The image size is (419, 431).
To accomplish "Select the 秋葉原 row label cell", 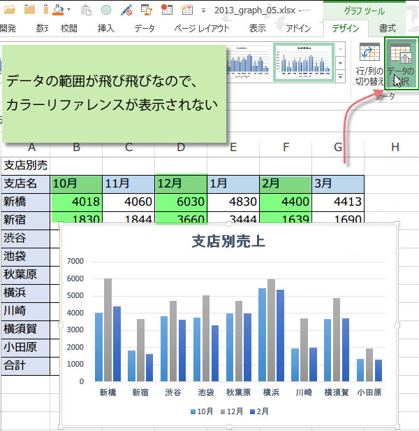I will [x=26, y=275].
